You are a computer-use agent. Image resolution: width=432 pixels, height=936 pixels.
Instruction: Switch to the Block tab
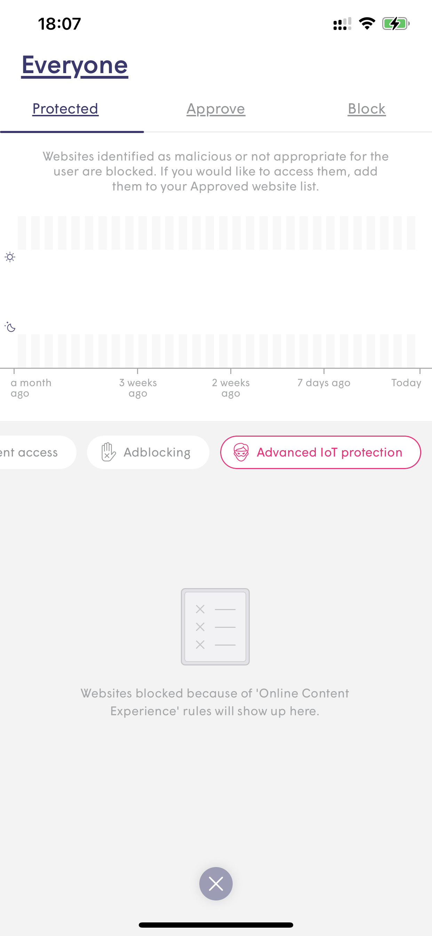(x=367, y=109)
